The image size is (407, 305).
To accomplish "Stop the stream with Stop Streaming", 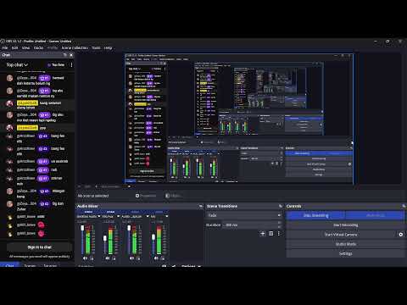I will (x=315, y=215).
